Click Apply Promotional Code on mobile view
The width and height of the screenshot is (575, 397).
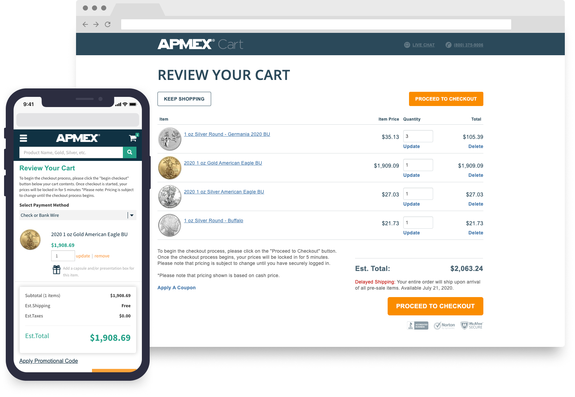pyautogui.click(x=48, y=361)
